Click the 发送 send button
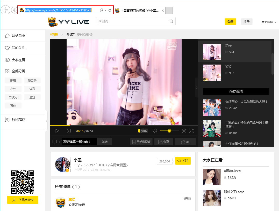This screenshot has height=211, width=279. pos(105,142)
